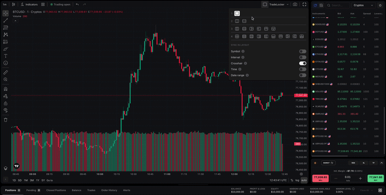
Task: Open the indicator templates grid icon
Action: [x=43, y=4]
